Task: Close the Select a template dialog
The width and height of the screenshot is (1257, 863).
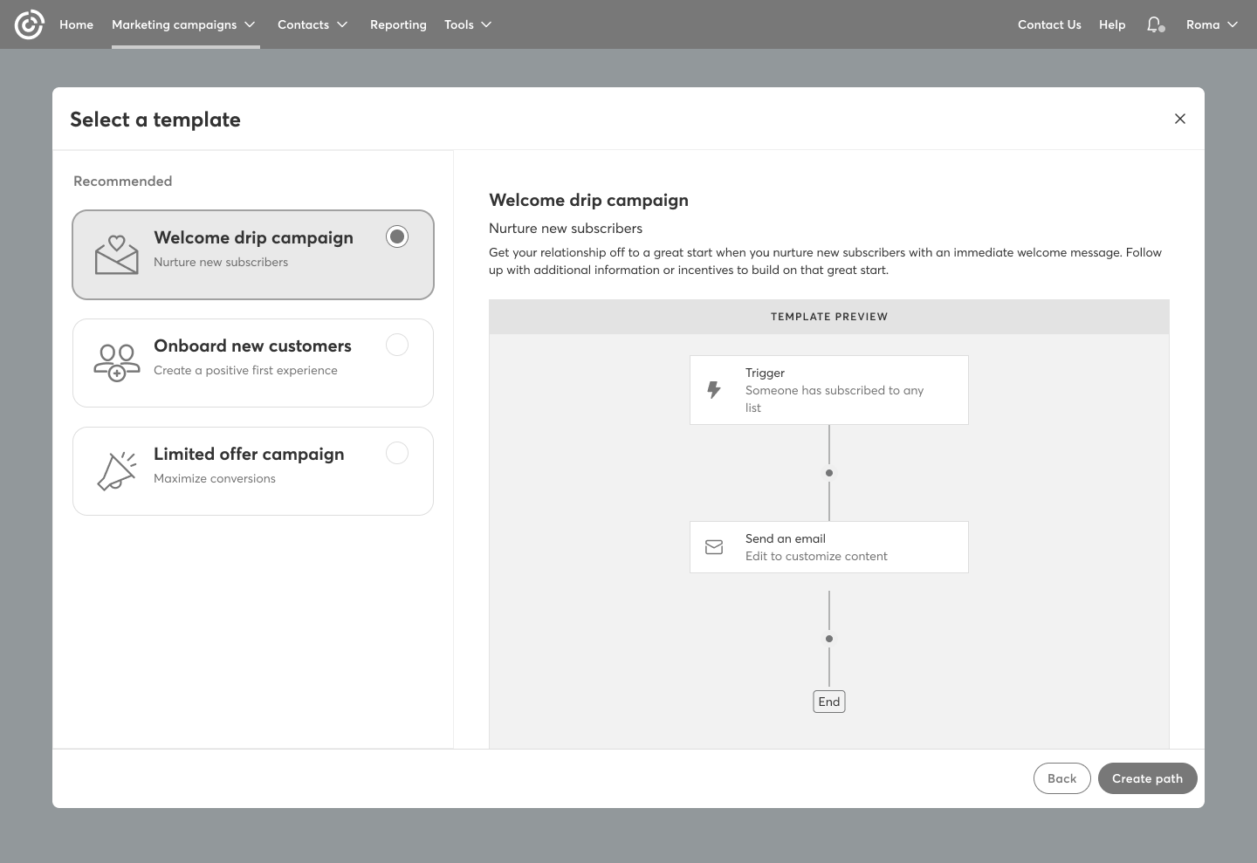Action: click(x=1179, y=119)
